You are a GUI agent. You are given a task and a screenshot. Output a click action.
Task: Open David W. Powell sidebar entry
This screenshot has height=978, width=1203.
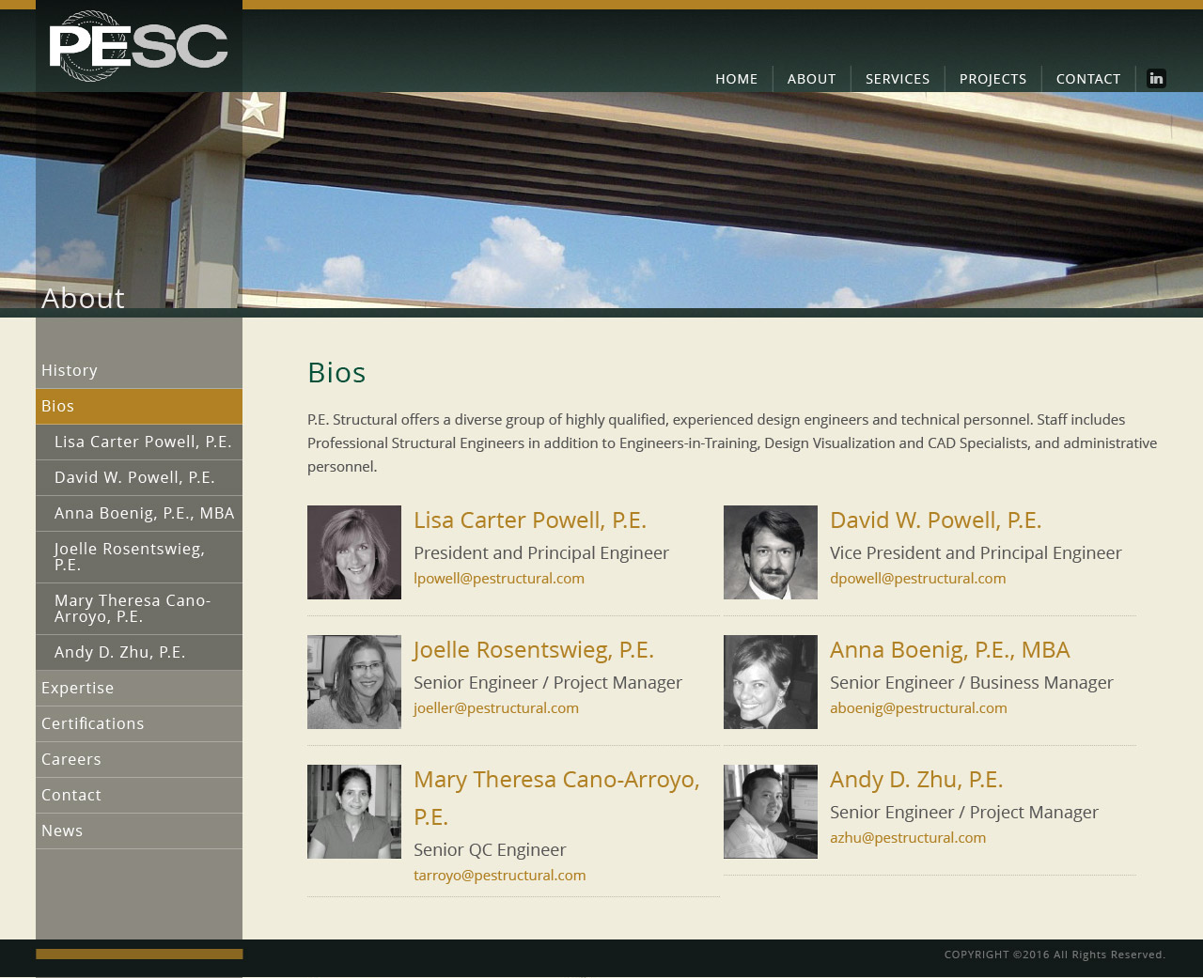(139, 478)
